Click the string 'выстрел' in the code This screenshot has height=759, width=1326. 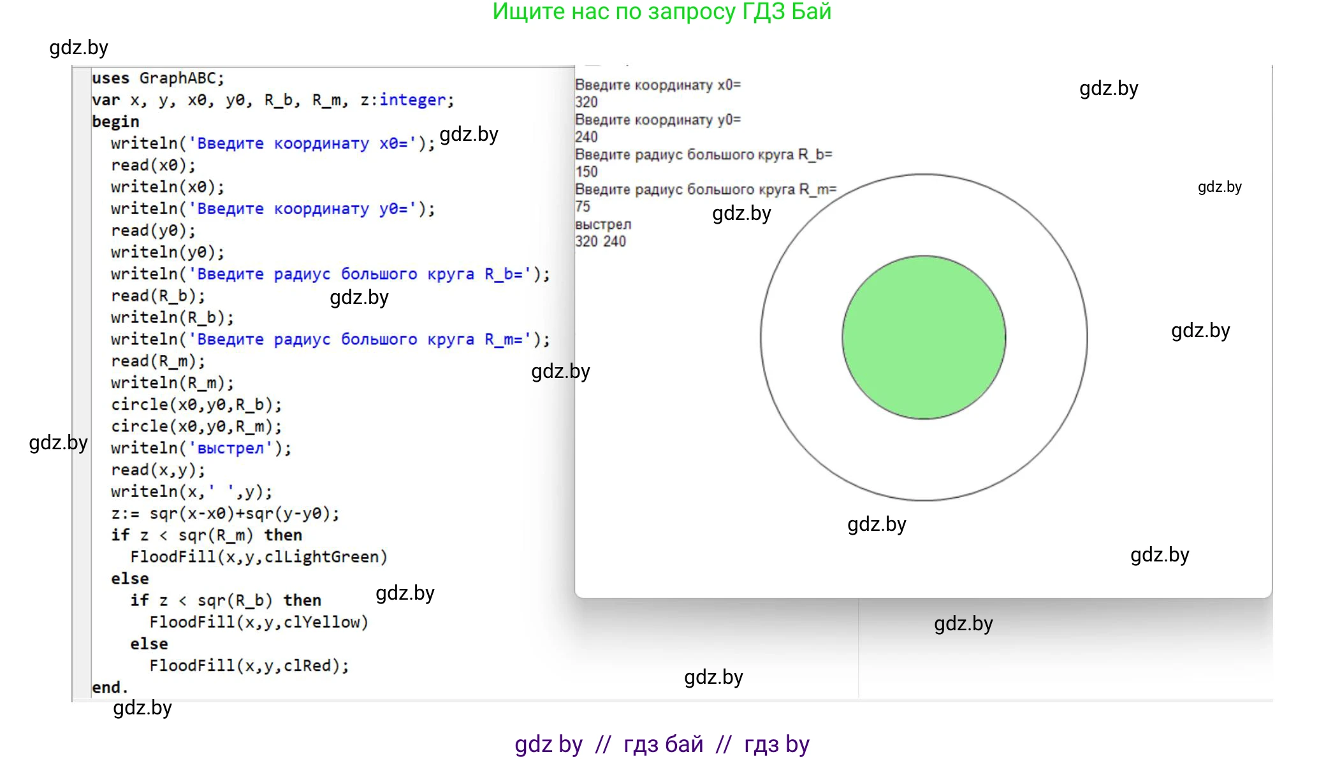tap(230, 448)
